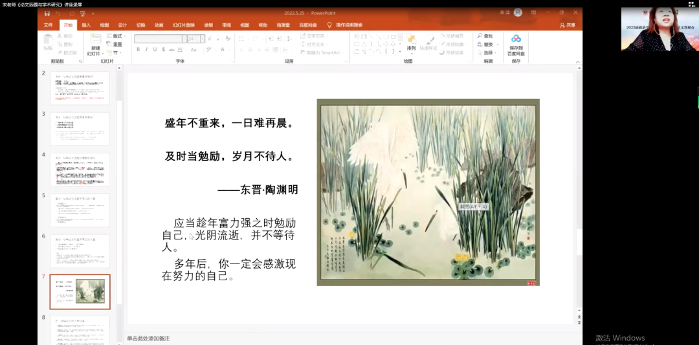Toggle Italic formatting (I)
Screen dimensions: 699x345
[146, 49]
